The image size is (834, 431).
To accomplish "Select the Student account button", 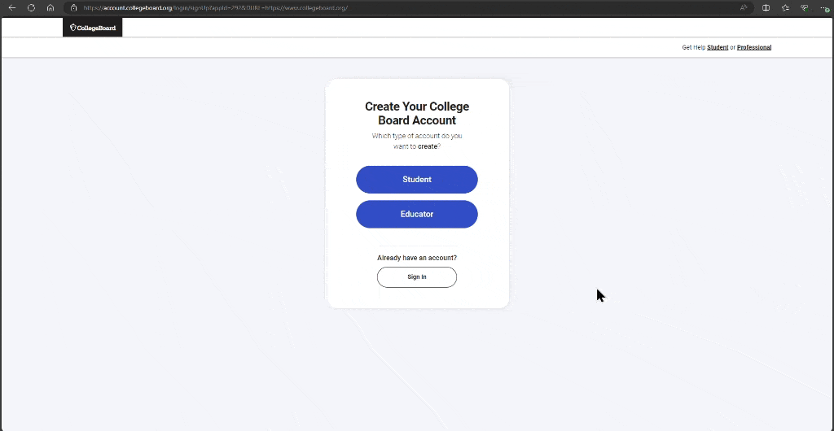I will point(417,180).
